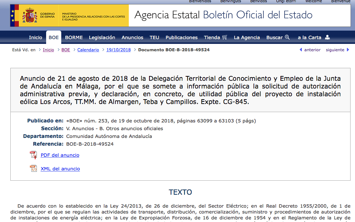
Task: Click the BOE breadcrumb link
Action: click(x=66, y=50)
